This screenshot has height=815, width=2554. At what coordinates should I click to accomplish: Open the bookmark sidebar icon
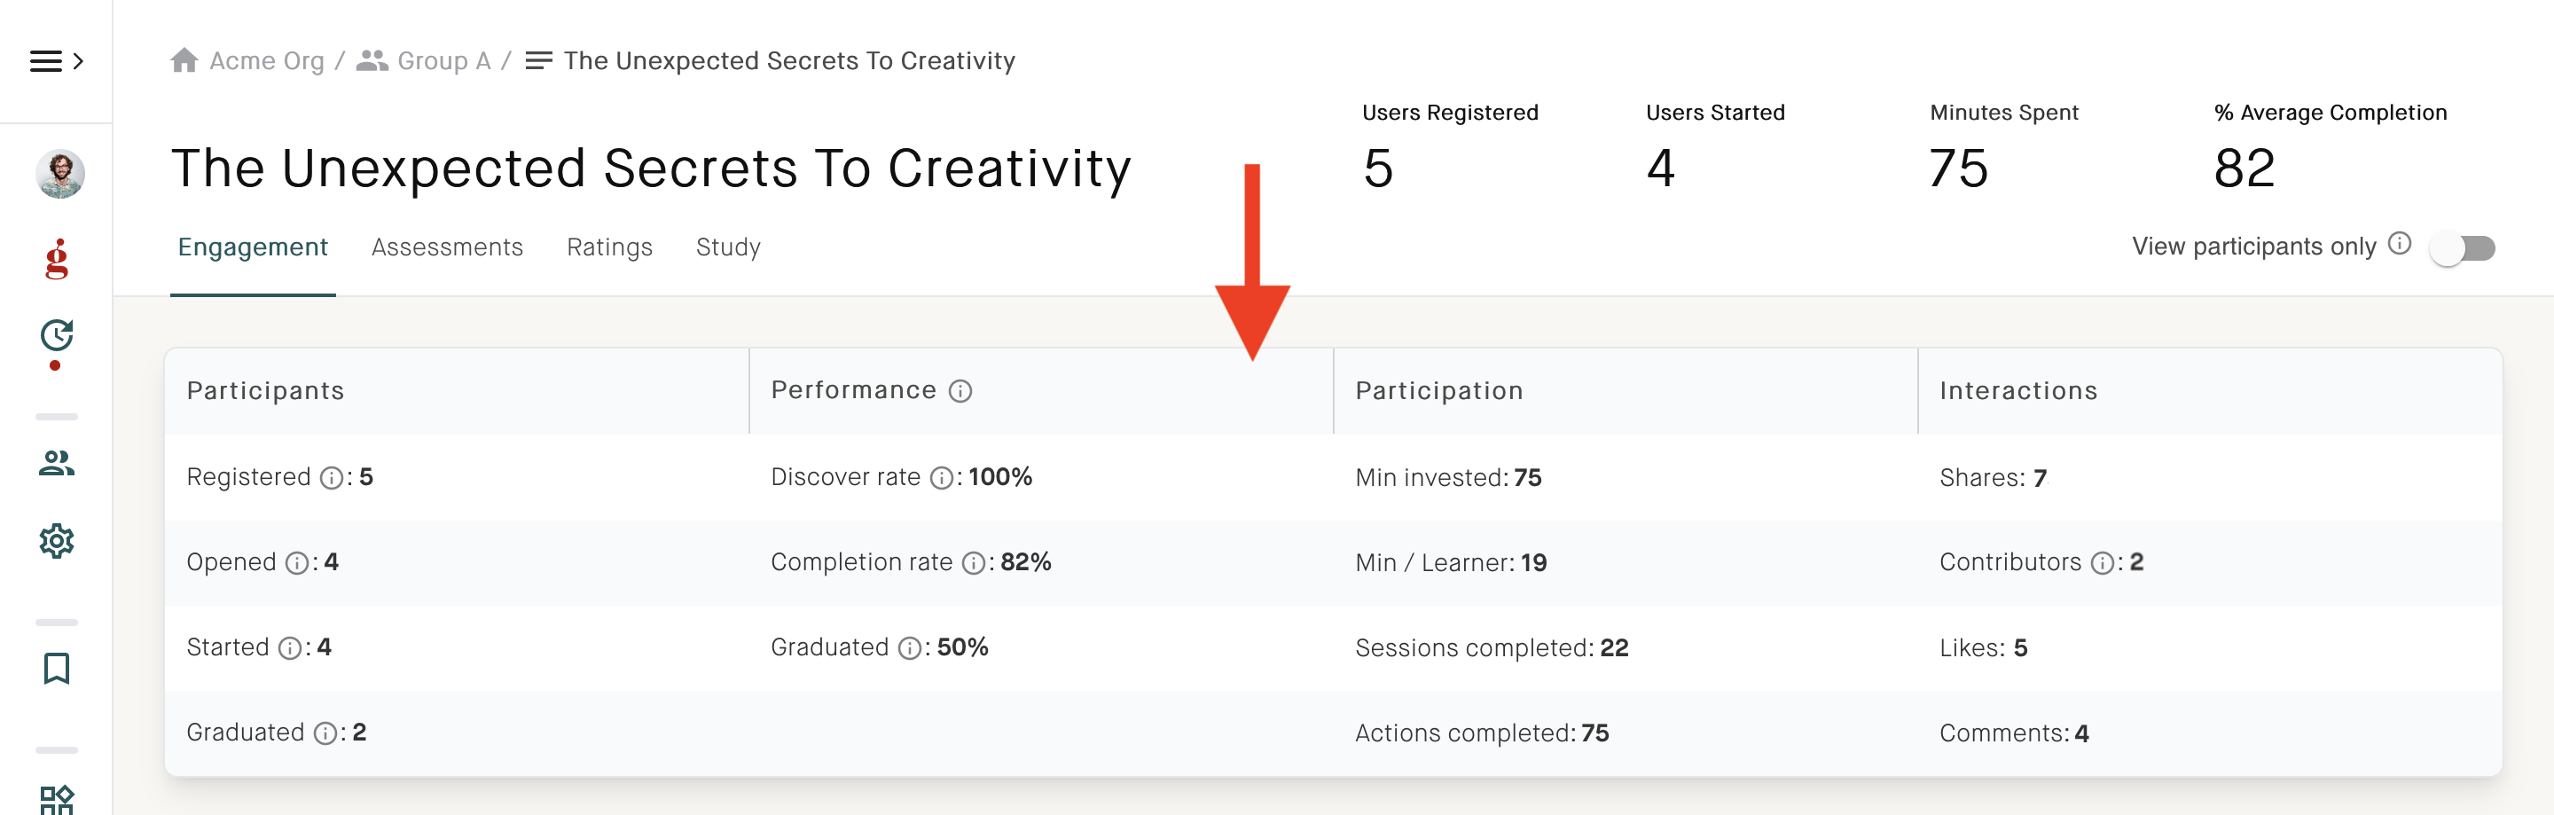point(57,669)
